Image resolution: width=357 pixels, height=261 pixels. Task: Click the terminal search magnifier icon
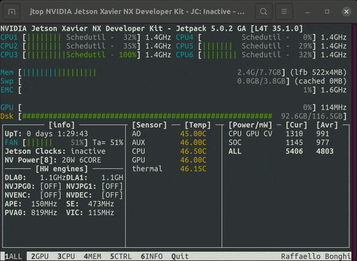point(263,11)
